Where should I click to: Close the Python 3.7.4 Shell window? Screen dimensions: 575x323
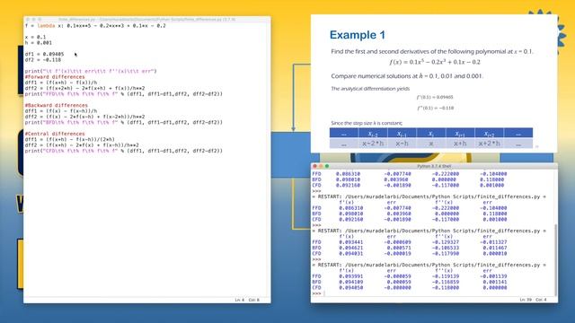coord(314,166)
